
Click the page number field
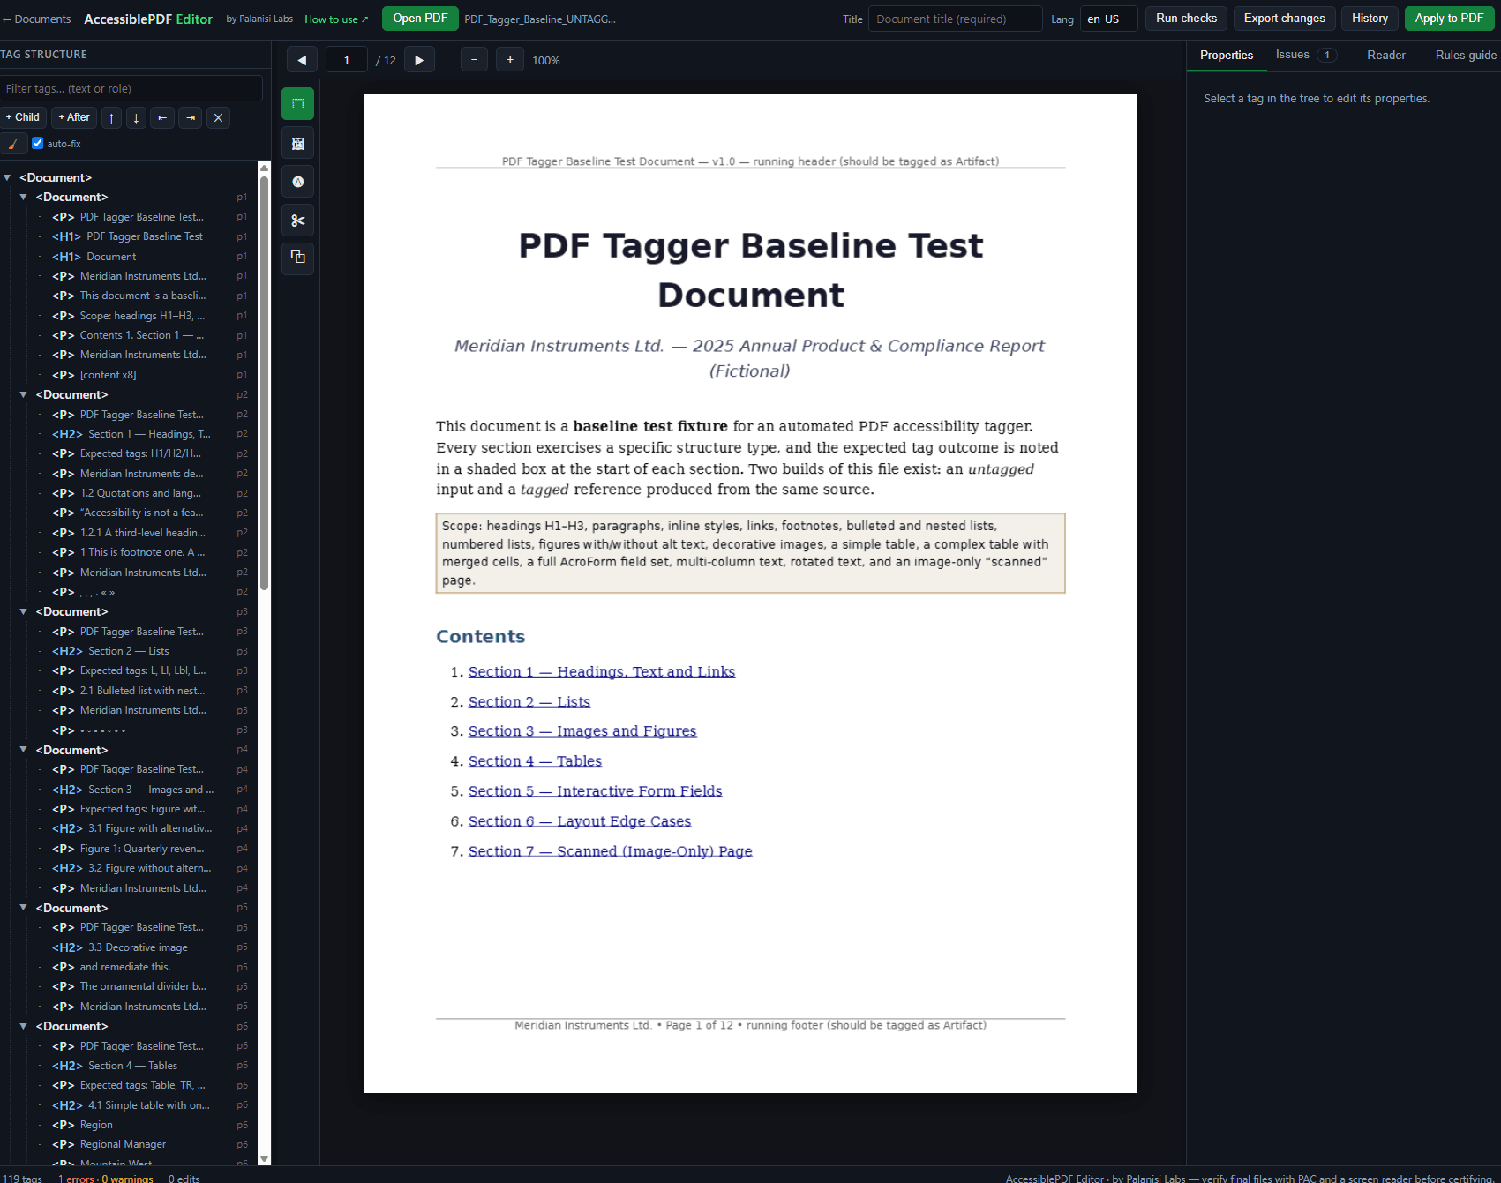pos(347,60)
